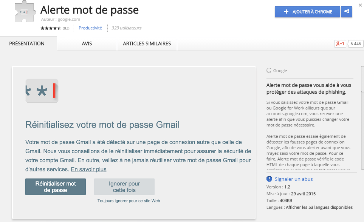
Task: Click the Google+ +1 button
Action: click(x=340, y=44)
